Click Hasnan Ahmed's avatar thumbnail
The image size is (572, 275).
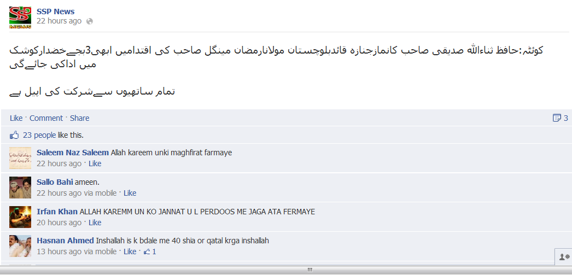point(20,246)
